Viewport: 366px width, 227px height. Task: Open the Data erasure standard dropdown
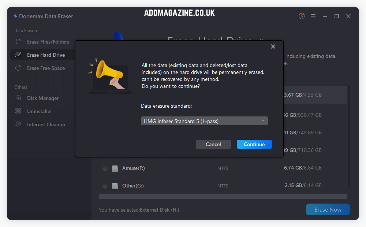pyautogui.click(x=204, y=121)
